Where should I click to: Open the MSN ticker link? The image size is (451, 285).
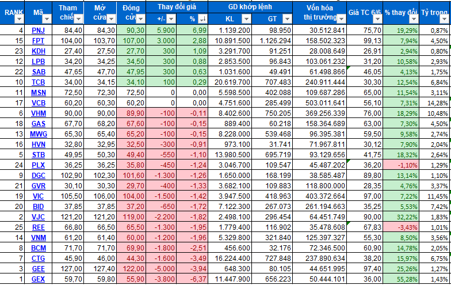coord(38,92)
